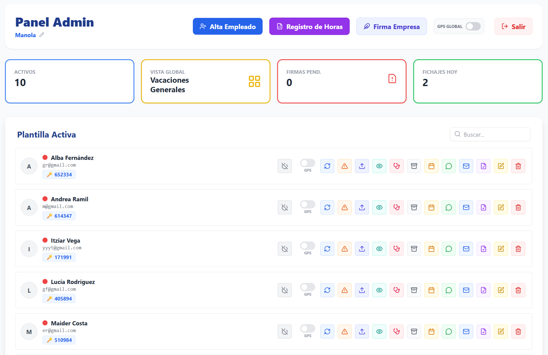The height and width of the screenshot is (355, 548).
Task: Click the Alta Empleado button
Action: 227,27
